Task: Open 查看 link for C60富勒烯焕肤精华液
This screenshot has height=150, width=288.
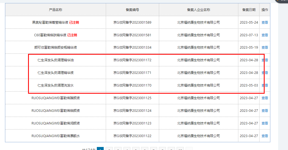Action: coord(265,35)
